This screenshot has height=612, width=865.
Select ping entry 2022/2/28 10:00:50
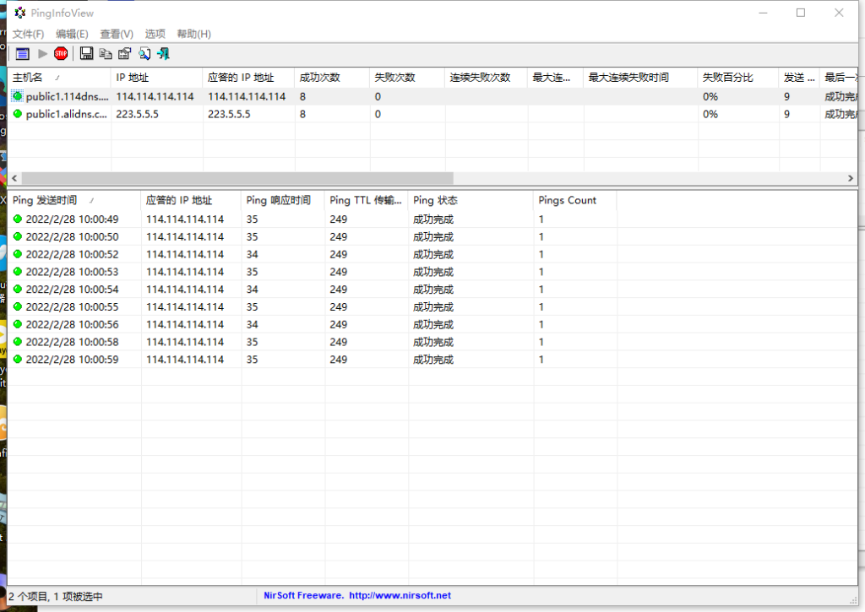[x=313, y=236]
